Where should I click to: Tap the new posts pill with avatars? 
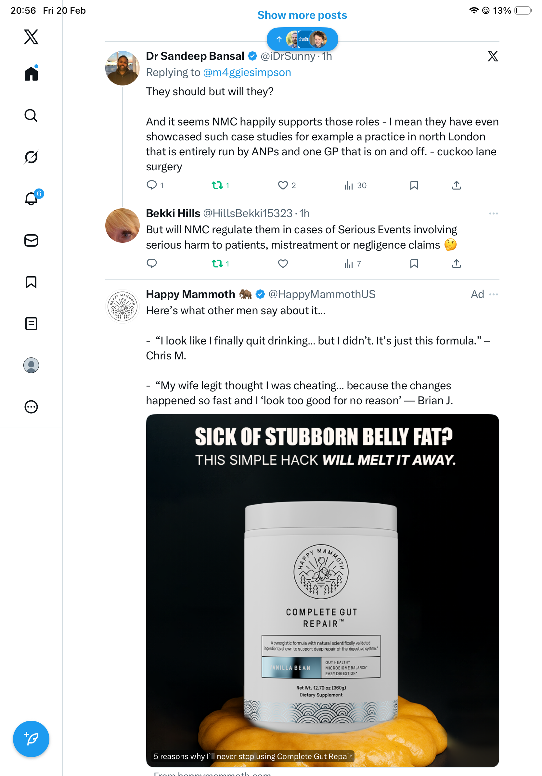(302, 39)
